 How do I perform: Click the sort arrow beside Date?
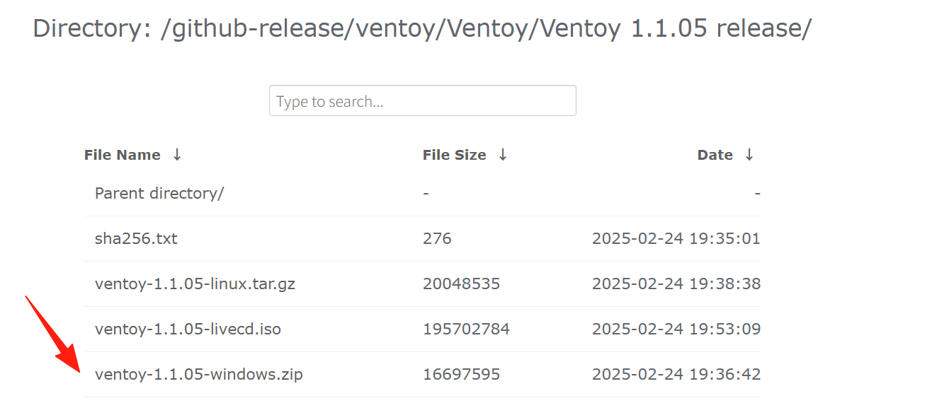[x=749, y=155]
